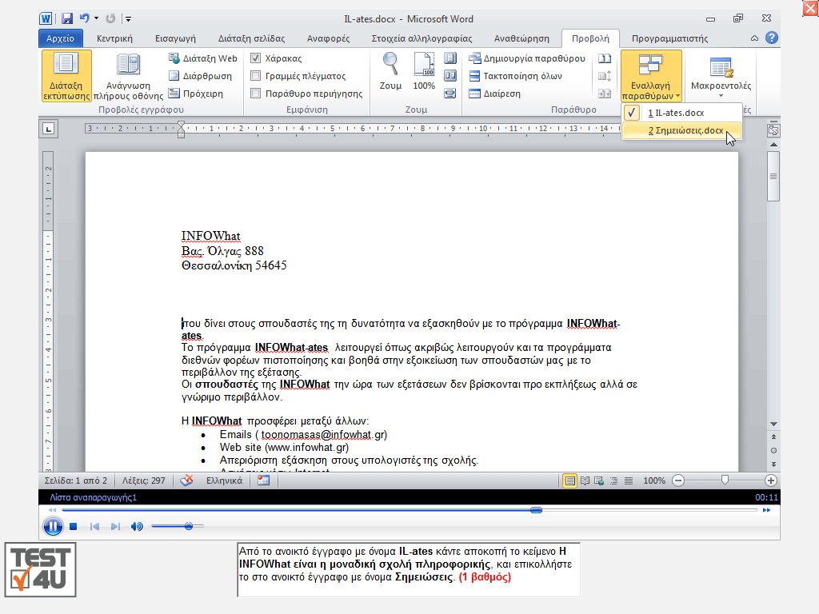The width and height of the screenshot is (819, 614).
Task: Select Διάταξη εκτύπωσης view button
Action: click(66, 76)
